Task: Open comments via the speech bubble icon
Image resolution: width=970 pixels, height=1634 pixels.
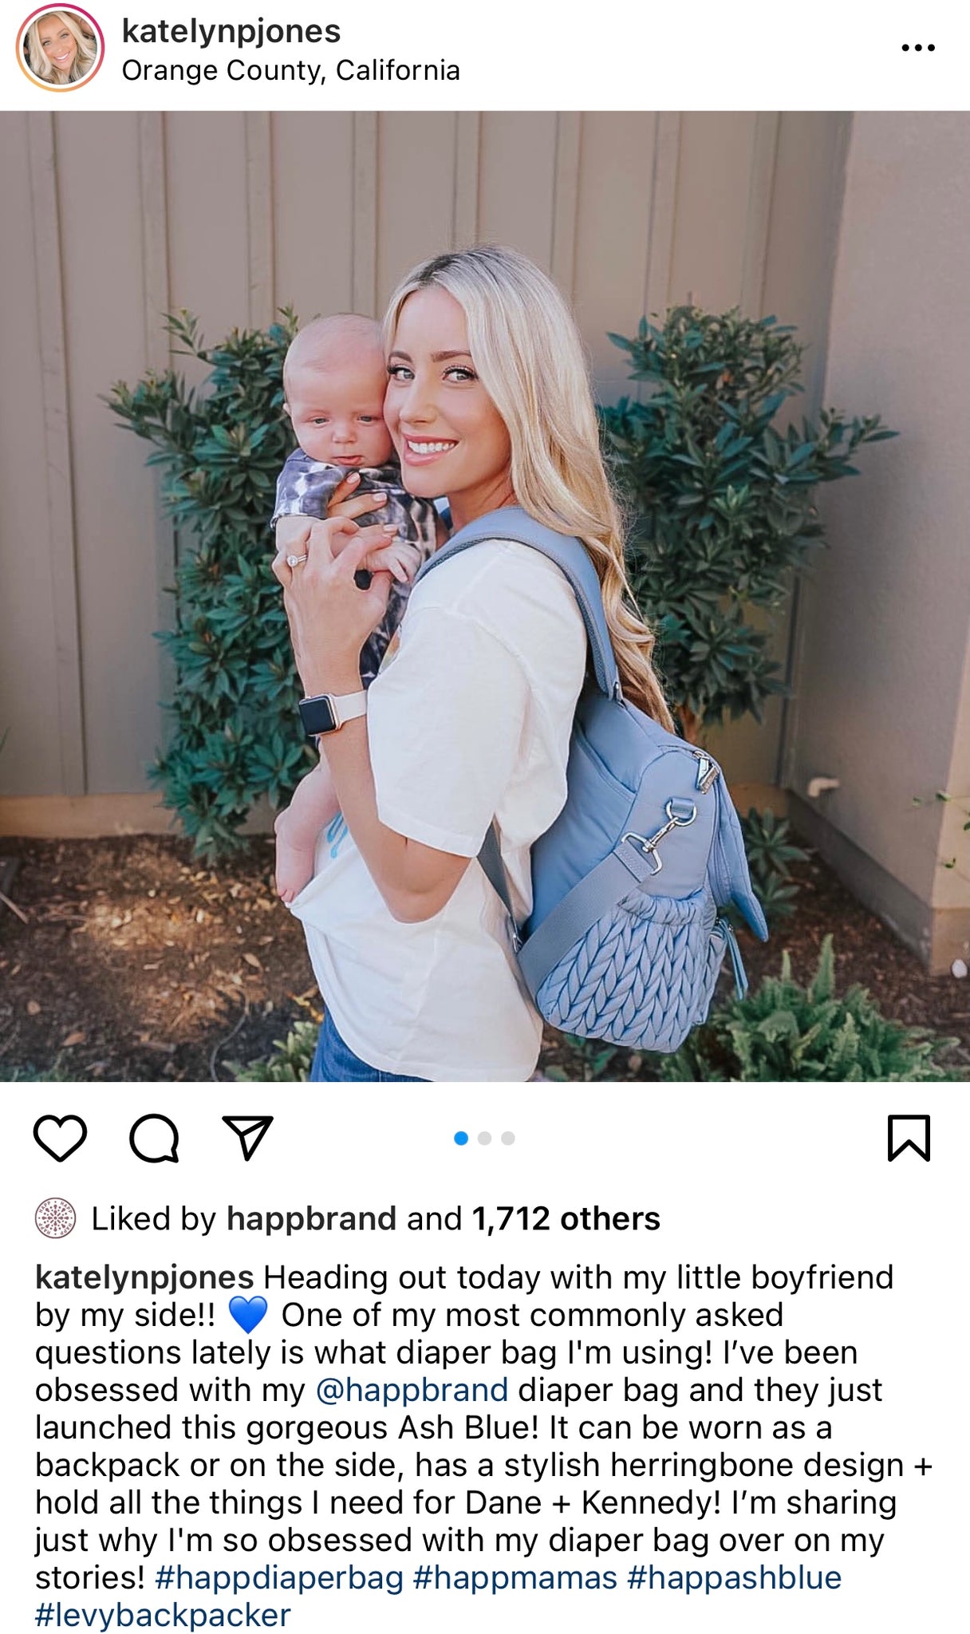Action: point(154,1138)
